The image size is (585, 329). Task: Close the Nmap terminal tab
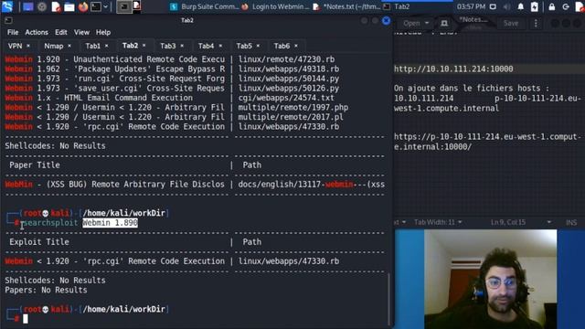click(x=69, y=46)
